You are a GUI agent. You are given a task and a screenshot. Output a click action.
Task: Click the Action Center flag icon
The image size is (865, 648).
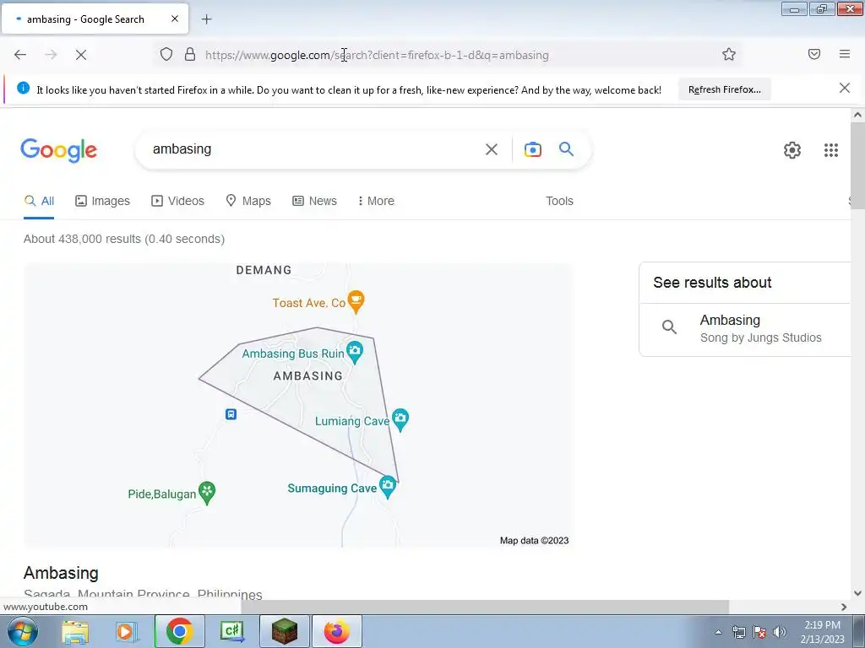(x=759, y=632)
